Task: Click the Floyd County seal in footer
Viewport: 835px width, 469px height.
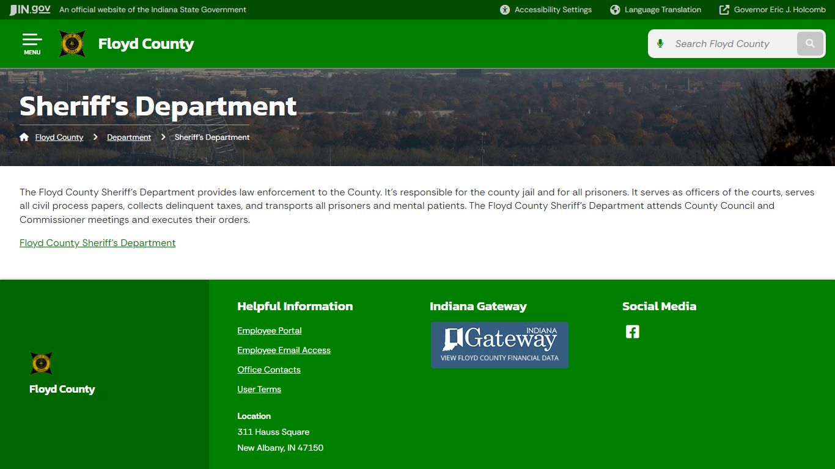Action: [x=41, y=363]
